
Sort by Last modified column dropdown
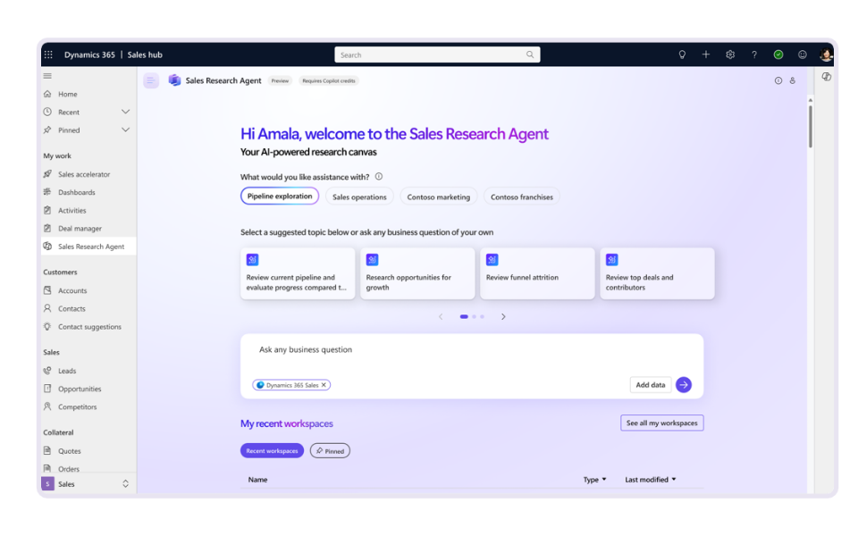click(x=651, y=480)
